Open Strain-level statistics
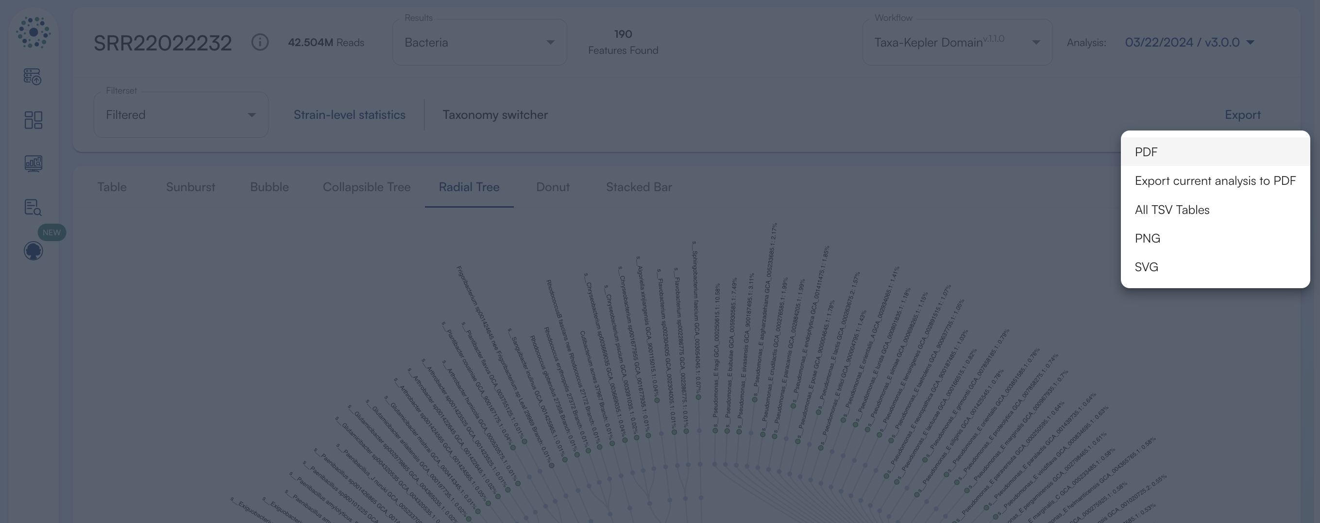 pyautogui.click(x=349, y=114)
